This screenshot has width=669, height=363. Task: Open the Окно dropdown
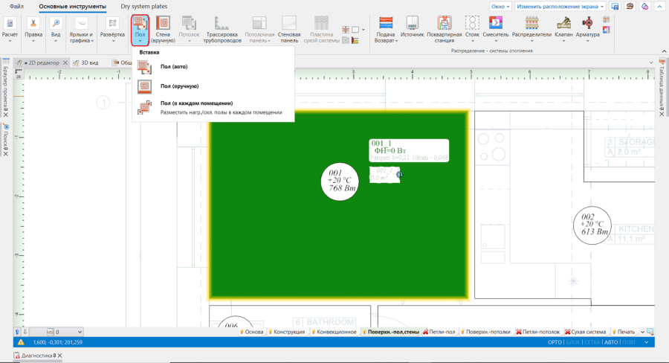point(500,7)
